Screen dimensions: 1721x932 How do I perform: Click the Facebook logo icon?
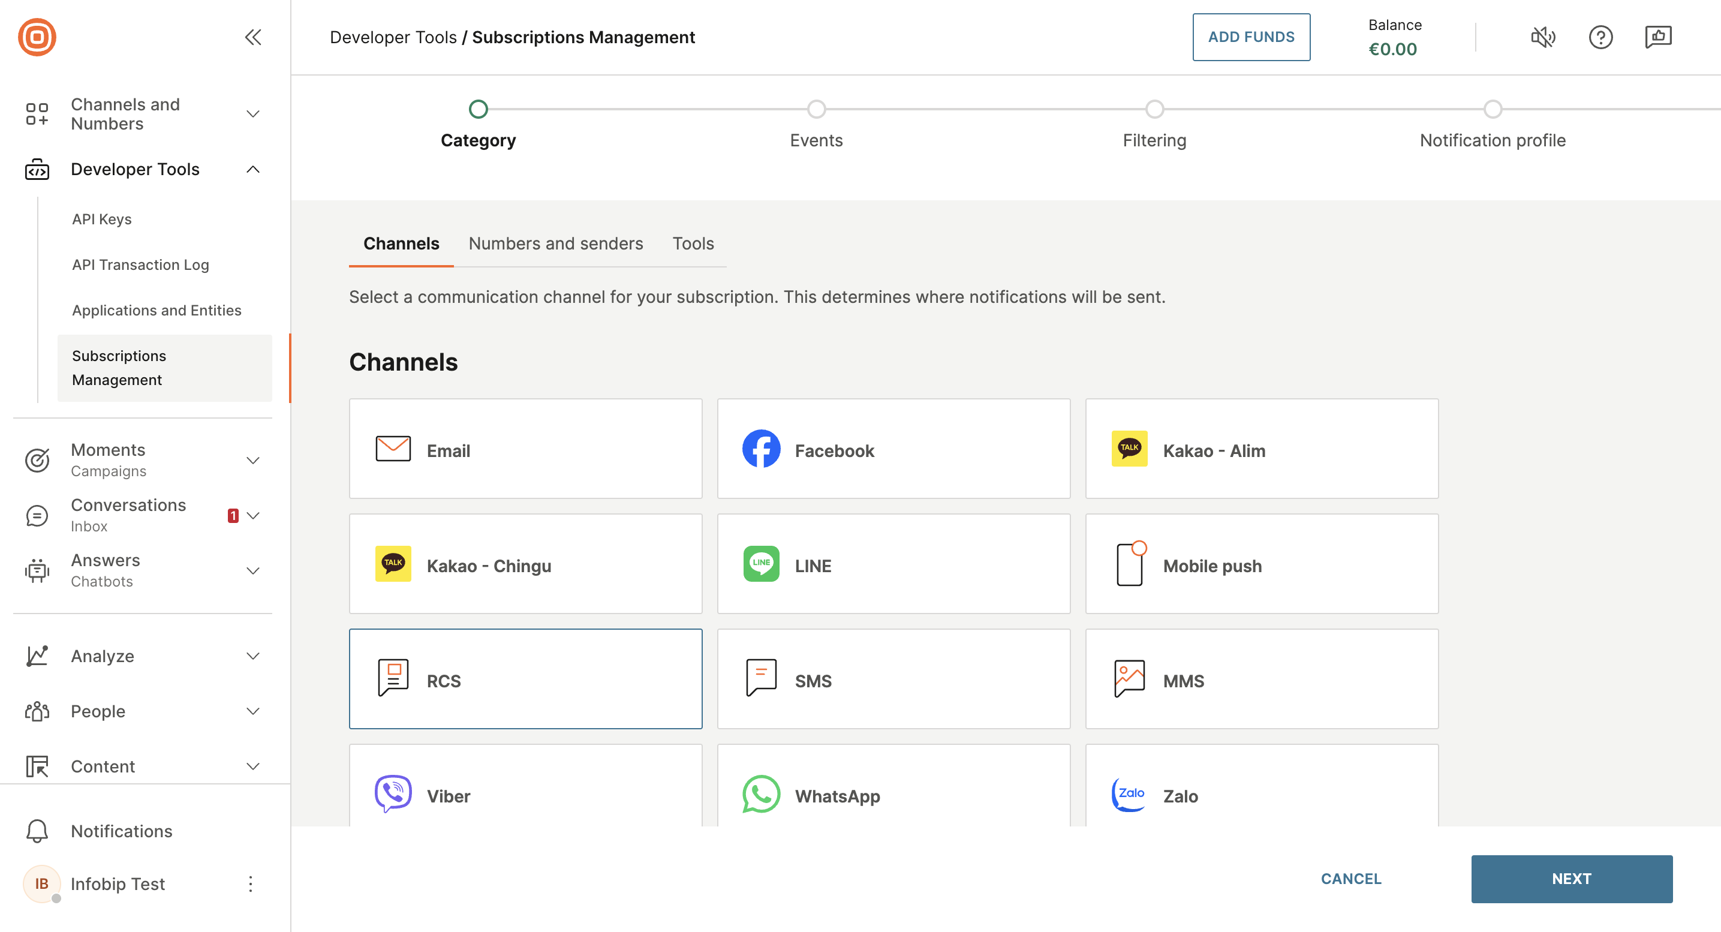pyautogui.click(x=761, y=449)
